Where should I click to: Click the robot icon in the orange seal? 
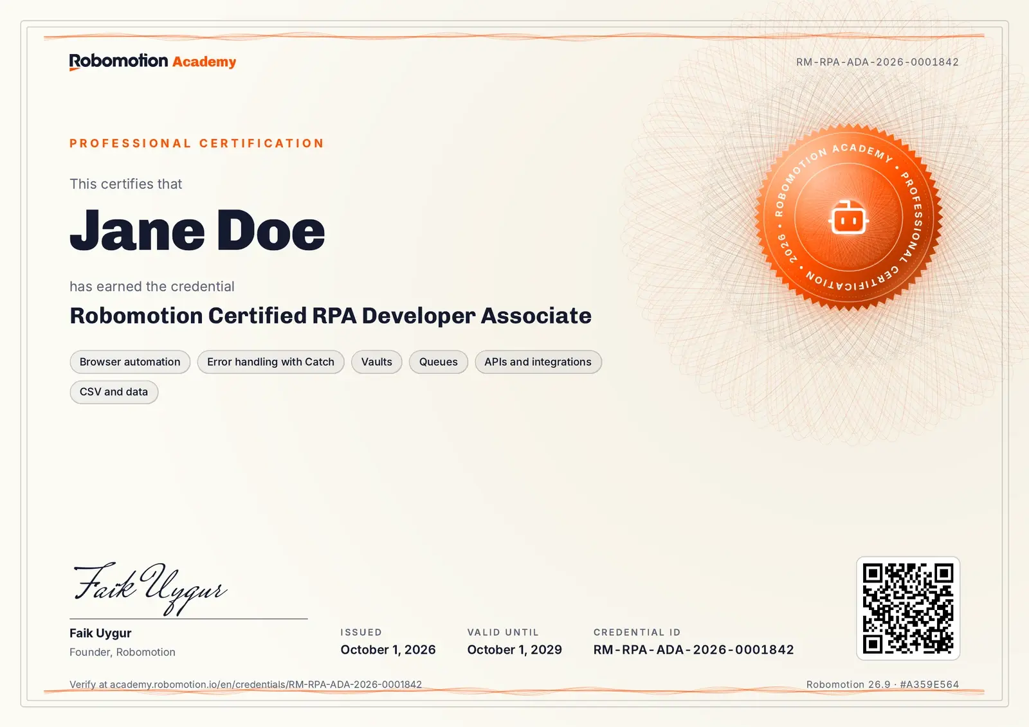tap(848, 219)
